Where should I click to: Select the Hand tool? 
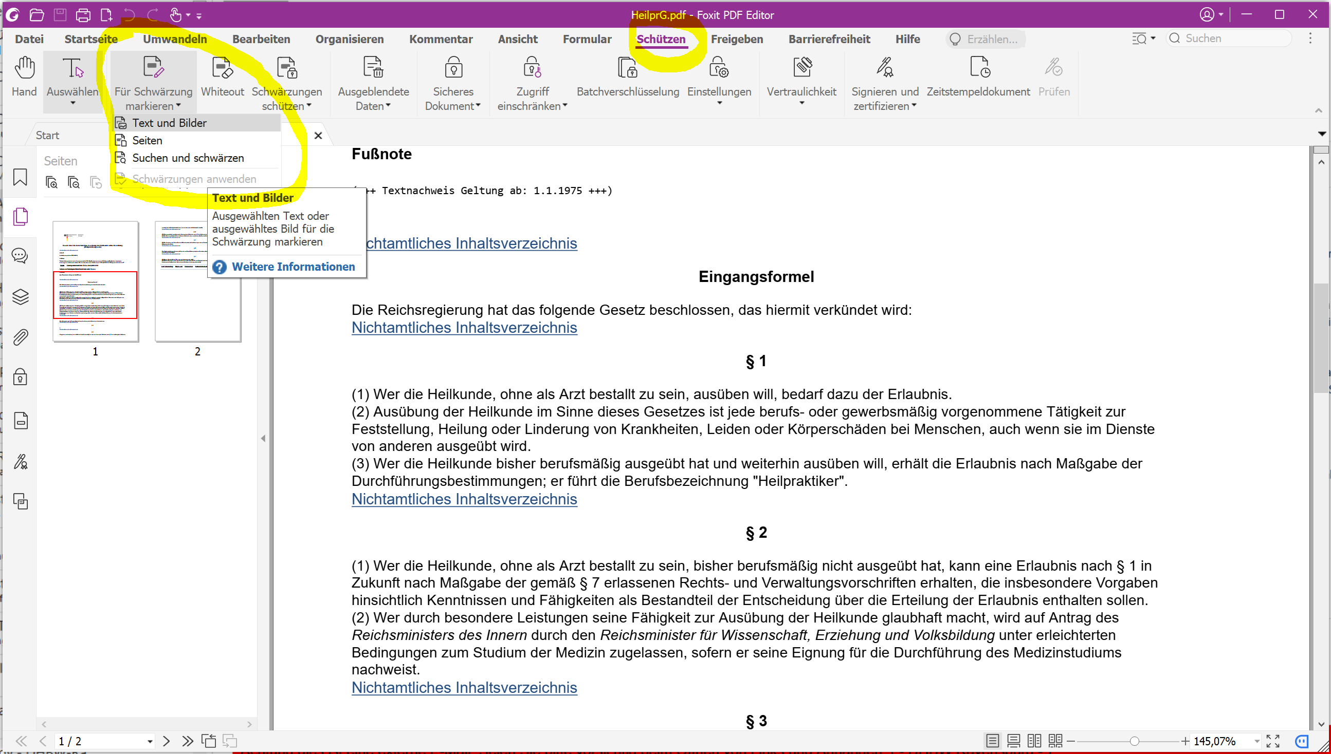pos(24,78)
